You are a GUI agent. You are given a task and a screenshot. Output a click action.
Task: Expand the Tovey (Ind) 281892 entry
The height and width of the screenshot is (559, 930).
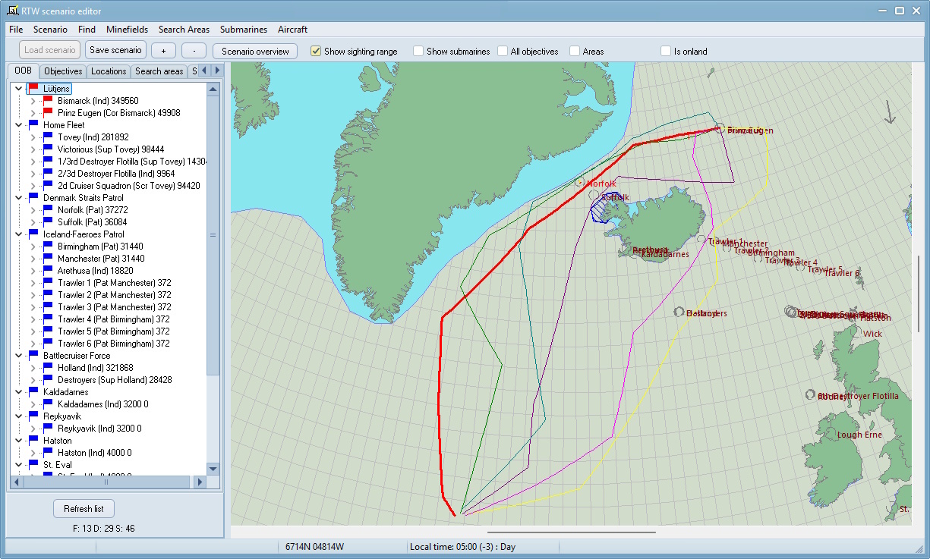pos(32,137)
